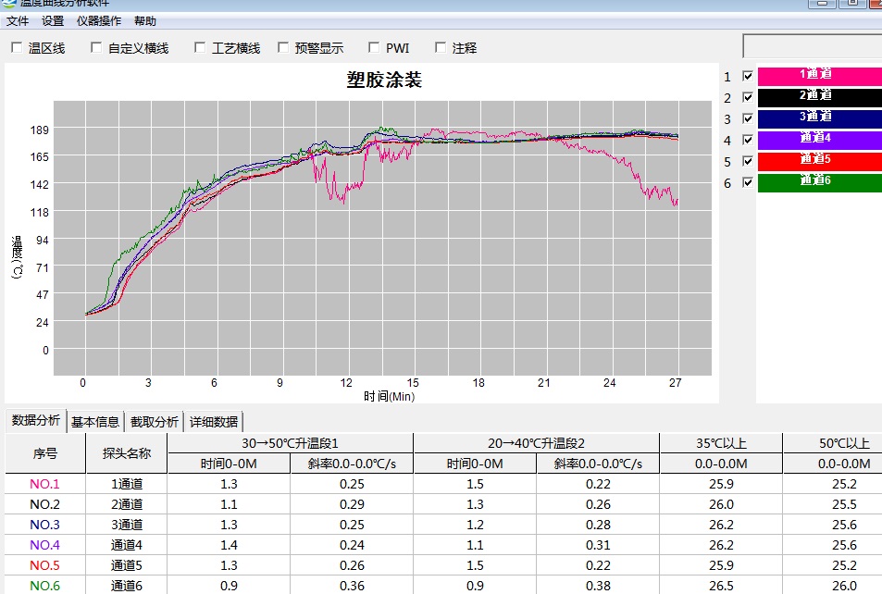Open the 帮助 menu
This screenshot has width=882, height=594.
pos(145,20)
